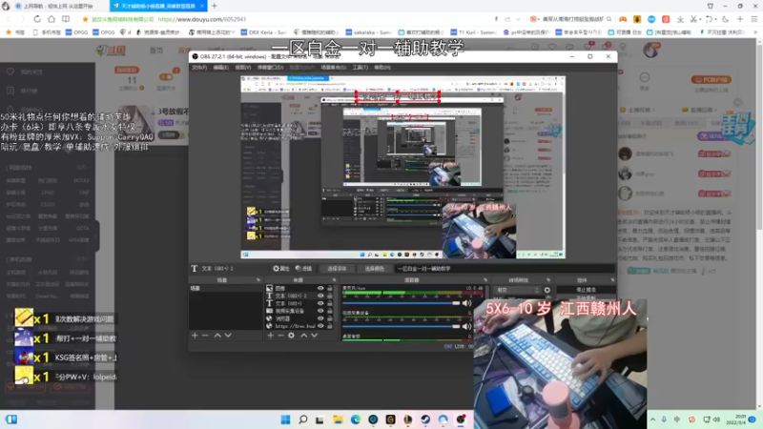
Task: Open OBS 视图(V) menu
Action: pyautogui.click(x=243, y=67)
